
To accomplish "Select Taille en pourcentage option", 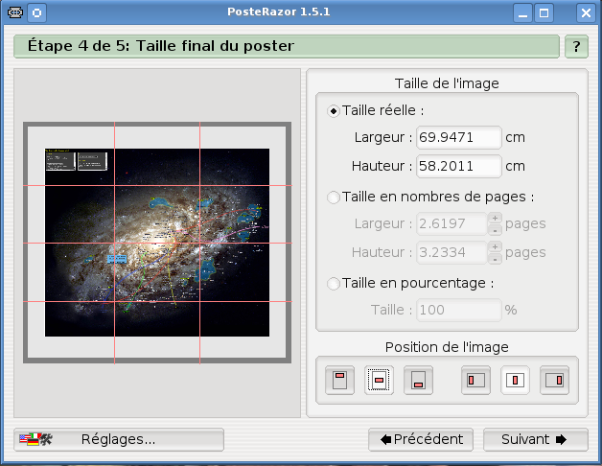I will pos(334,284).
